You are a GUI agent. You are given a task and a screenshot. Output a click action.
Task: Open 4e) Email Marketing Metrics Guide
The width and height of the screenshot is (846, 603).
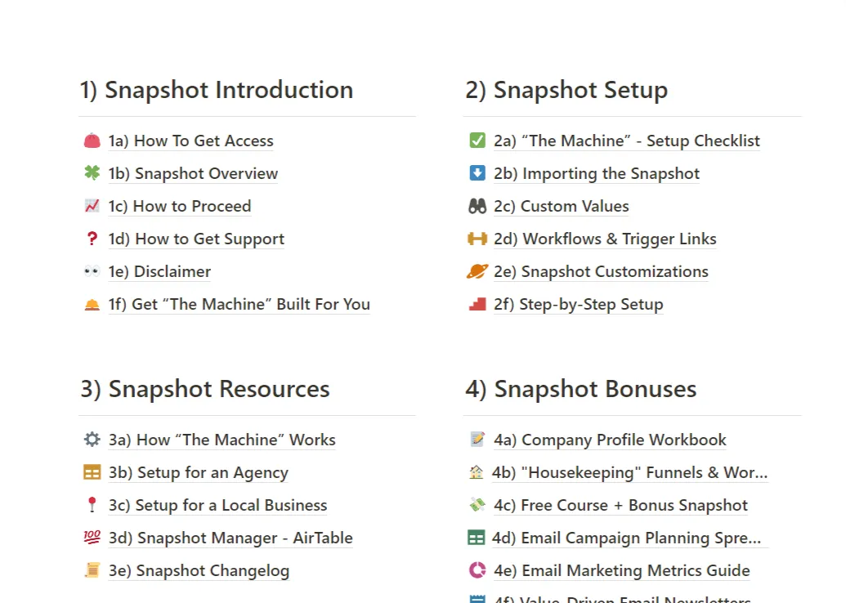pyautogui.click(x=621, y=570)
